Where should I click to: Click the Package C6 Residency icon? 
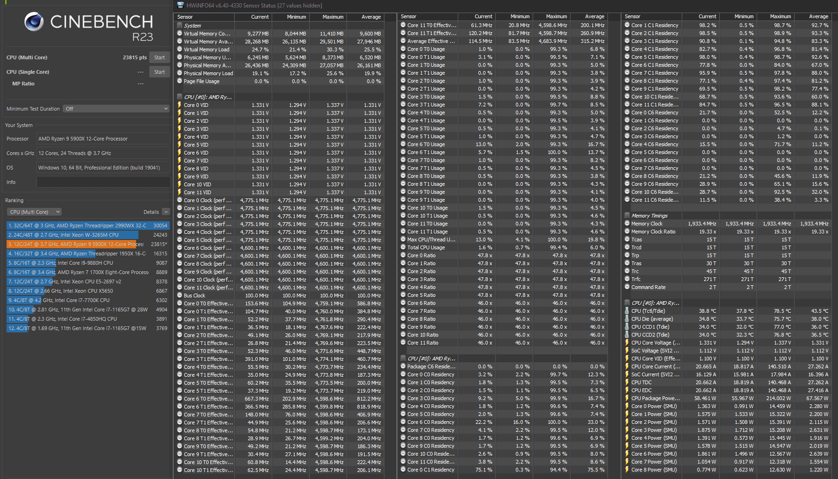click(x=403, y=366)
